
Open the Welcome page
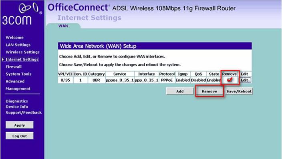pyautogui.click(x=14, y=37)
